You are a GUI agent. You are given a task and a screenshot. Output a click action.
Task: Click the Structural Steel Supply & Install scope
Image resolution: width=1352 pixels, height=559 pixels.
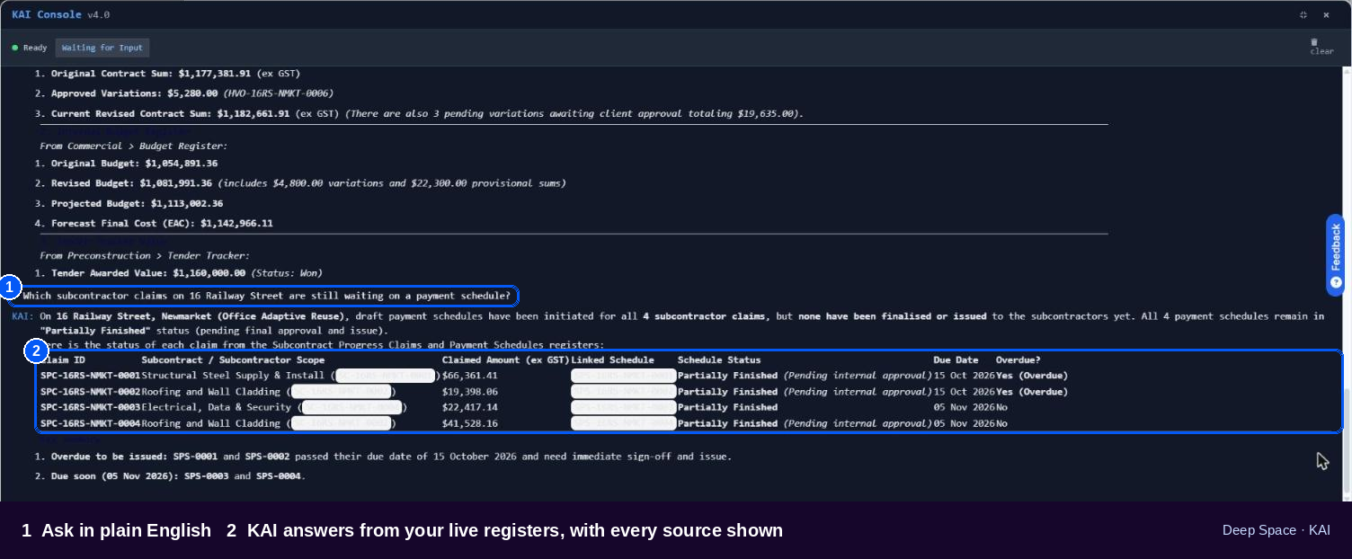tap(234, 376)
